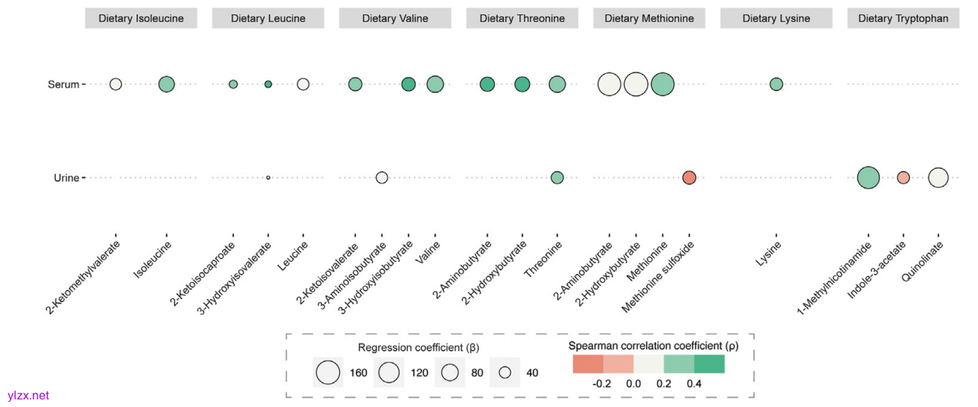Select the Urine Indole-3-acetate bubble
The width and height of the screenshot is (978, 407).
[x=903, y=178]
